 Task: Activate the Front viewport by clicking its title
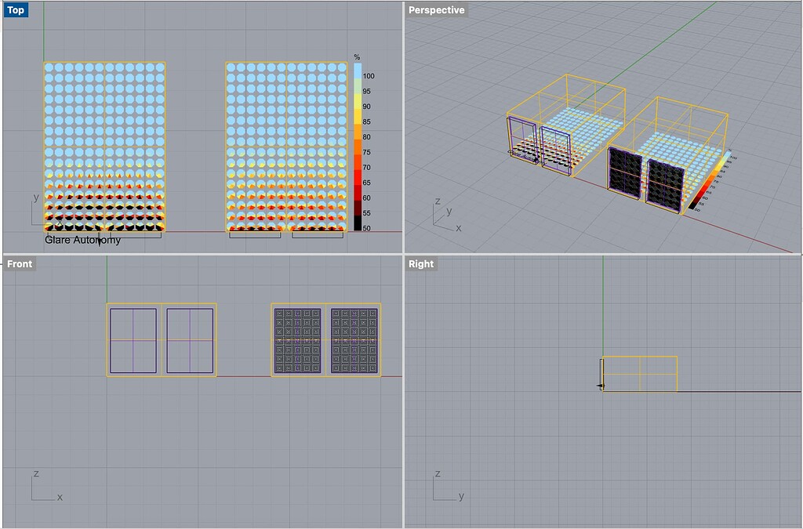point(20,264)
